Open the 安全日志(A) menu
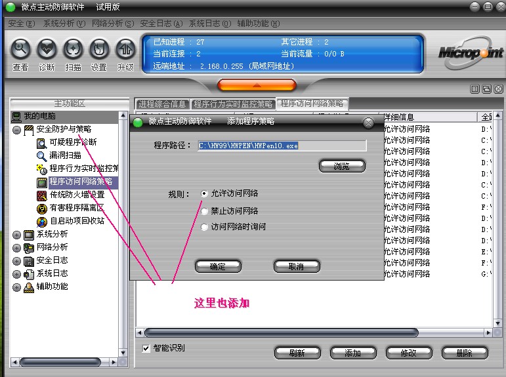Screen dimensions: 506x377 tap(161, 24)
